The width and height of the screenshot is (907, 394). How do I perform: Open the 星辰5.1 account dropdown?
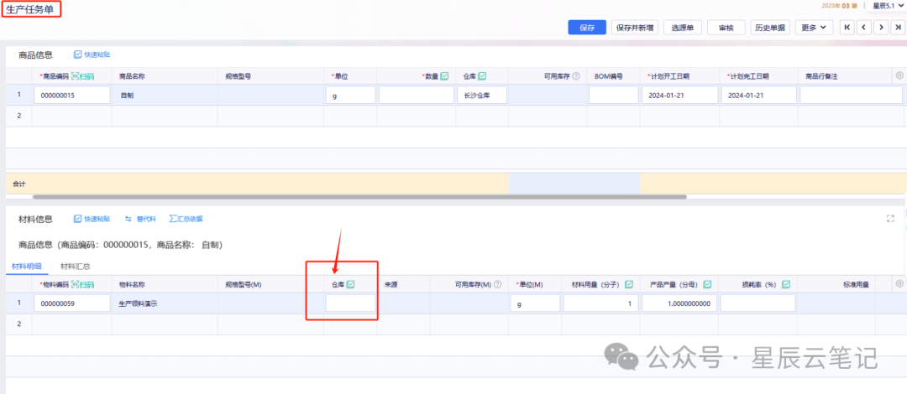[888, 6]
